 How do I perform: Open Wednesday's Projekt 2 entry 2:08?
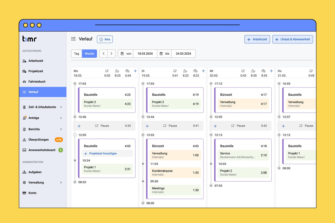(243, 173)
